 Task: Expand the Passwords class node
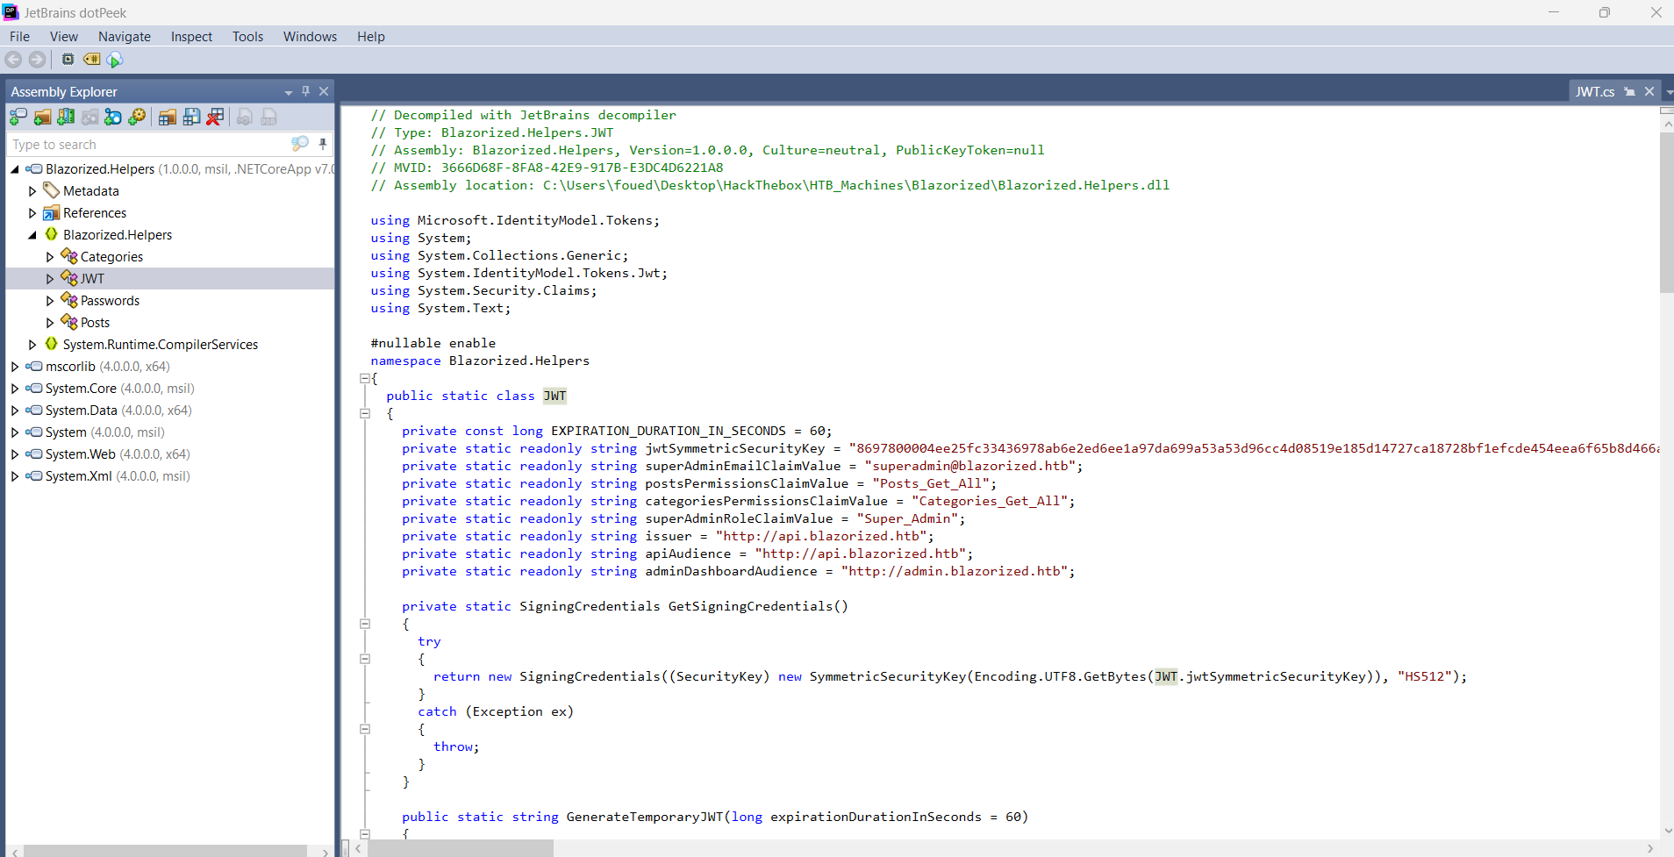pos(50,301)
